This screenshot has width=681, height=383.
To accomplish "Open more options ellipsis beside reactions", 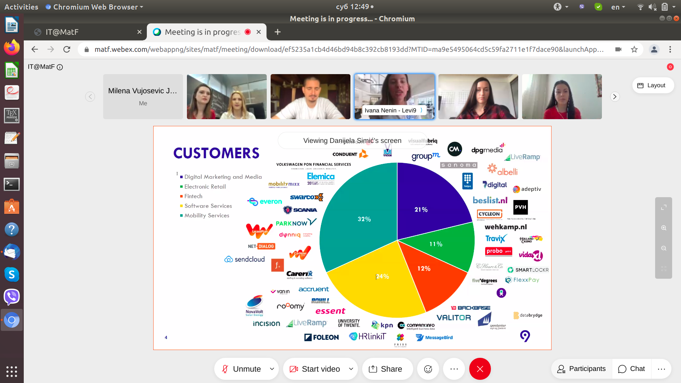I will pos(454,369).
